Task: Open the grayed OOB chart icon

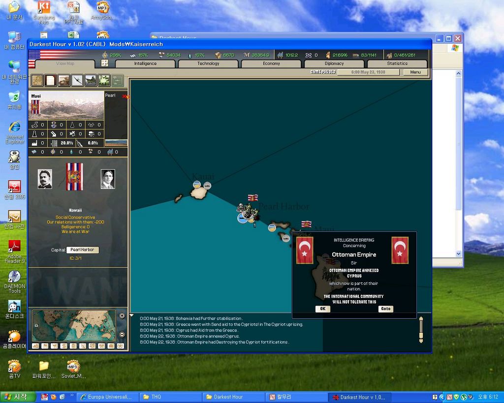Action: [117, 80]
